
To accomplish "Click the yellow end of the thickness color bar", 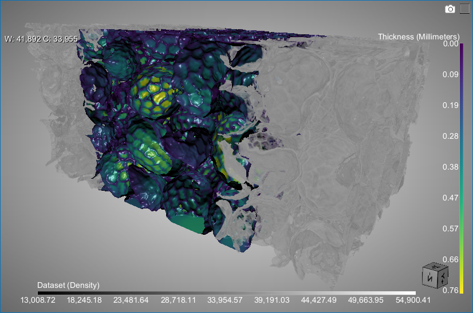I will (x=461, y=286).
